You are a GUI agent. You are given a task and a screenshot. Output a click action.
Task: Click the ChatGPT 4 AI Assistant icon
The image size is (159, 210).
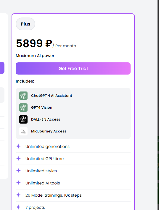click(23, 96)
